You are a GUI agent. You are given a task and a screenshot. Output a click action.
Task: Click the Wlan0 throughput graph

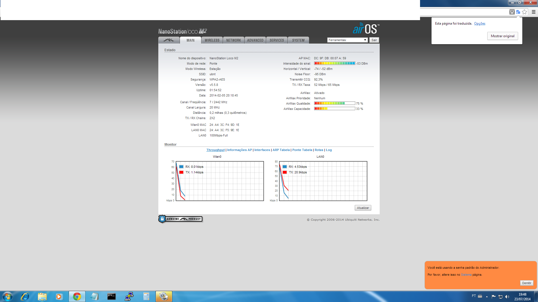click(220, 181)
